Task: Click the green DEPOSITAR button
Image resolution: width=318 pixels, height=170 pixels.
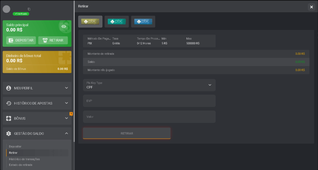Action: (21, 40)
